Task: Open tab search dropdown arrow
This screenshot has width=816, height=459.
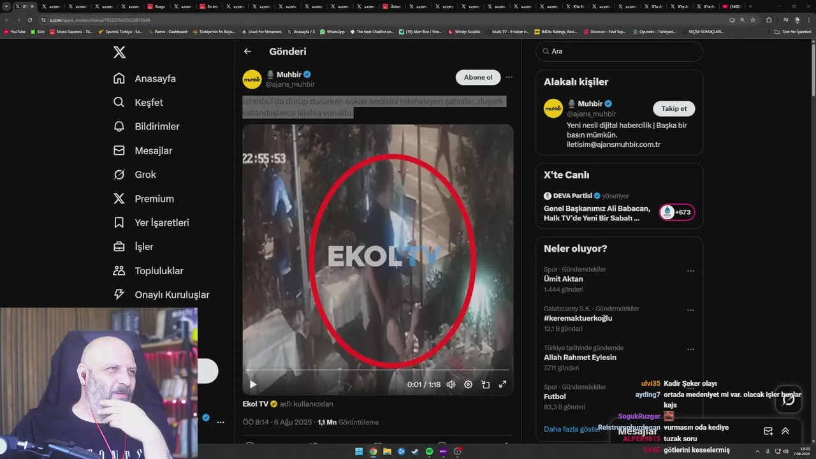Action: pyautogui.click(x=6, y=6)
